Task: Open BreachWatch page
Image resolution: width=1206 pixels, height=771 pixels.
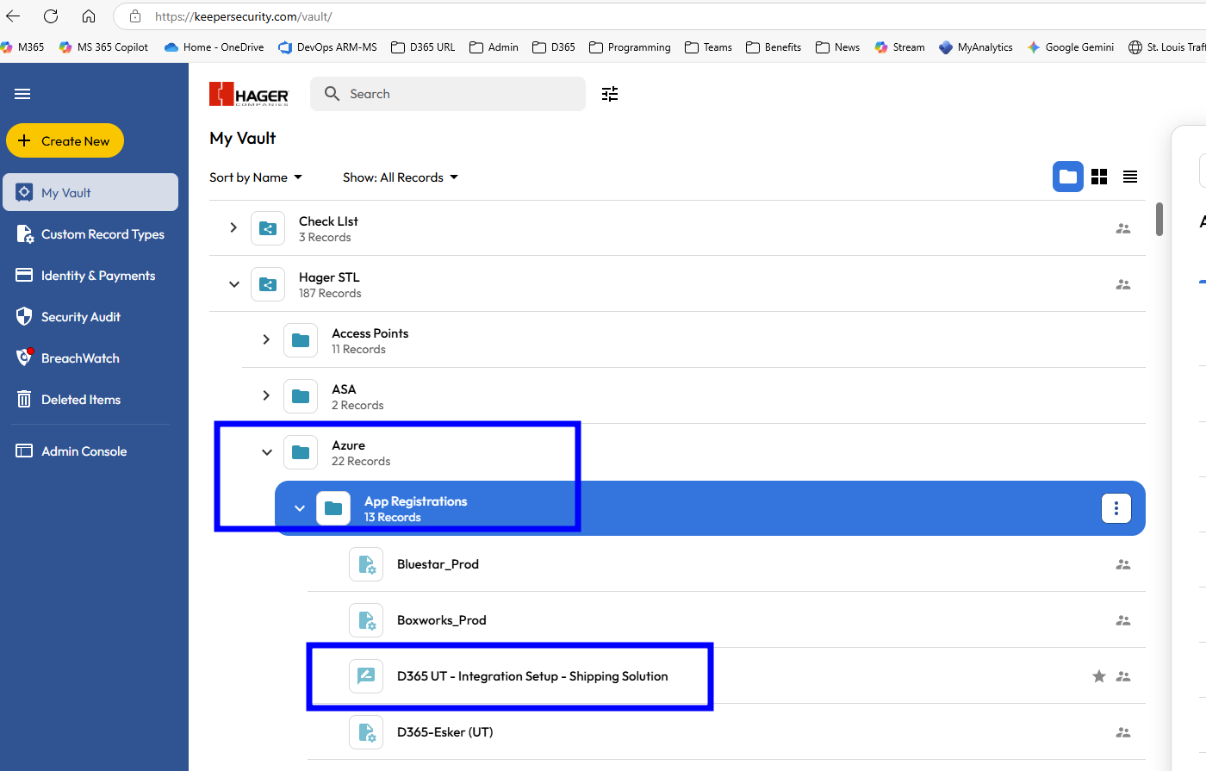Action: pyautogui.click(x=68, y=358)
